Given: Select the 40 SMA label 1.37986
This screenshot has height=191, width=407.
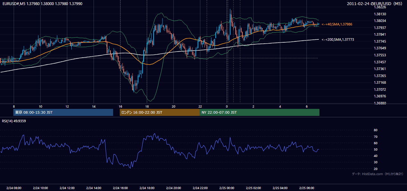Looking at the screenshot, I should (337, 24).
